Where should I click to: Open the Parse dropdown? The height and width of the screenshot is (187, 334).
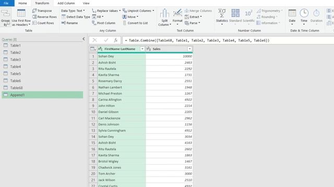click(193, 23)
